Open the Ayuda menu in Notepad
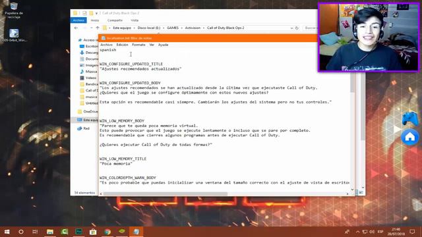This screenshot has height=237, width=422. click(x=163, y=45)
